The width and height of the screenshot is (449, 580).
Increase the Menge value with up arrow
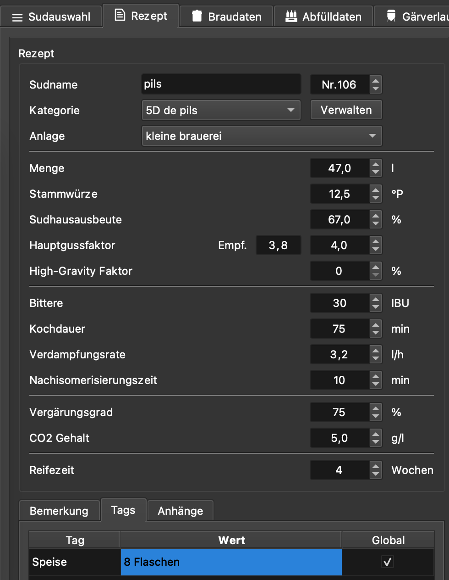pyautogui.click(x=376, y=164)
